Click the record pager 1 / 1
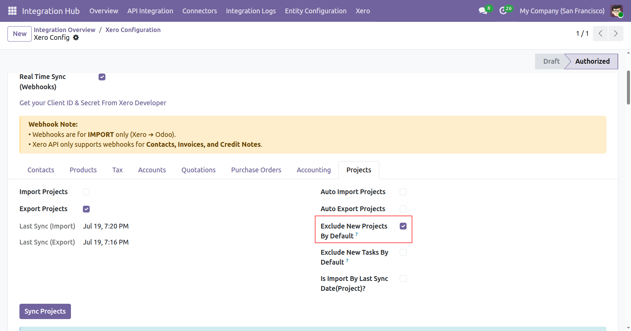The image size is (631, 331). [x=582, y=33]
